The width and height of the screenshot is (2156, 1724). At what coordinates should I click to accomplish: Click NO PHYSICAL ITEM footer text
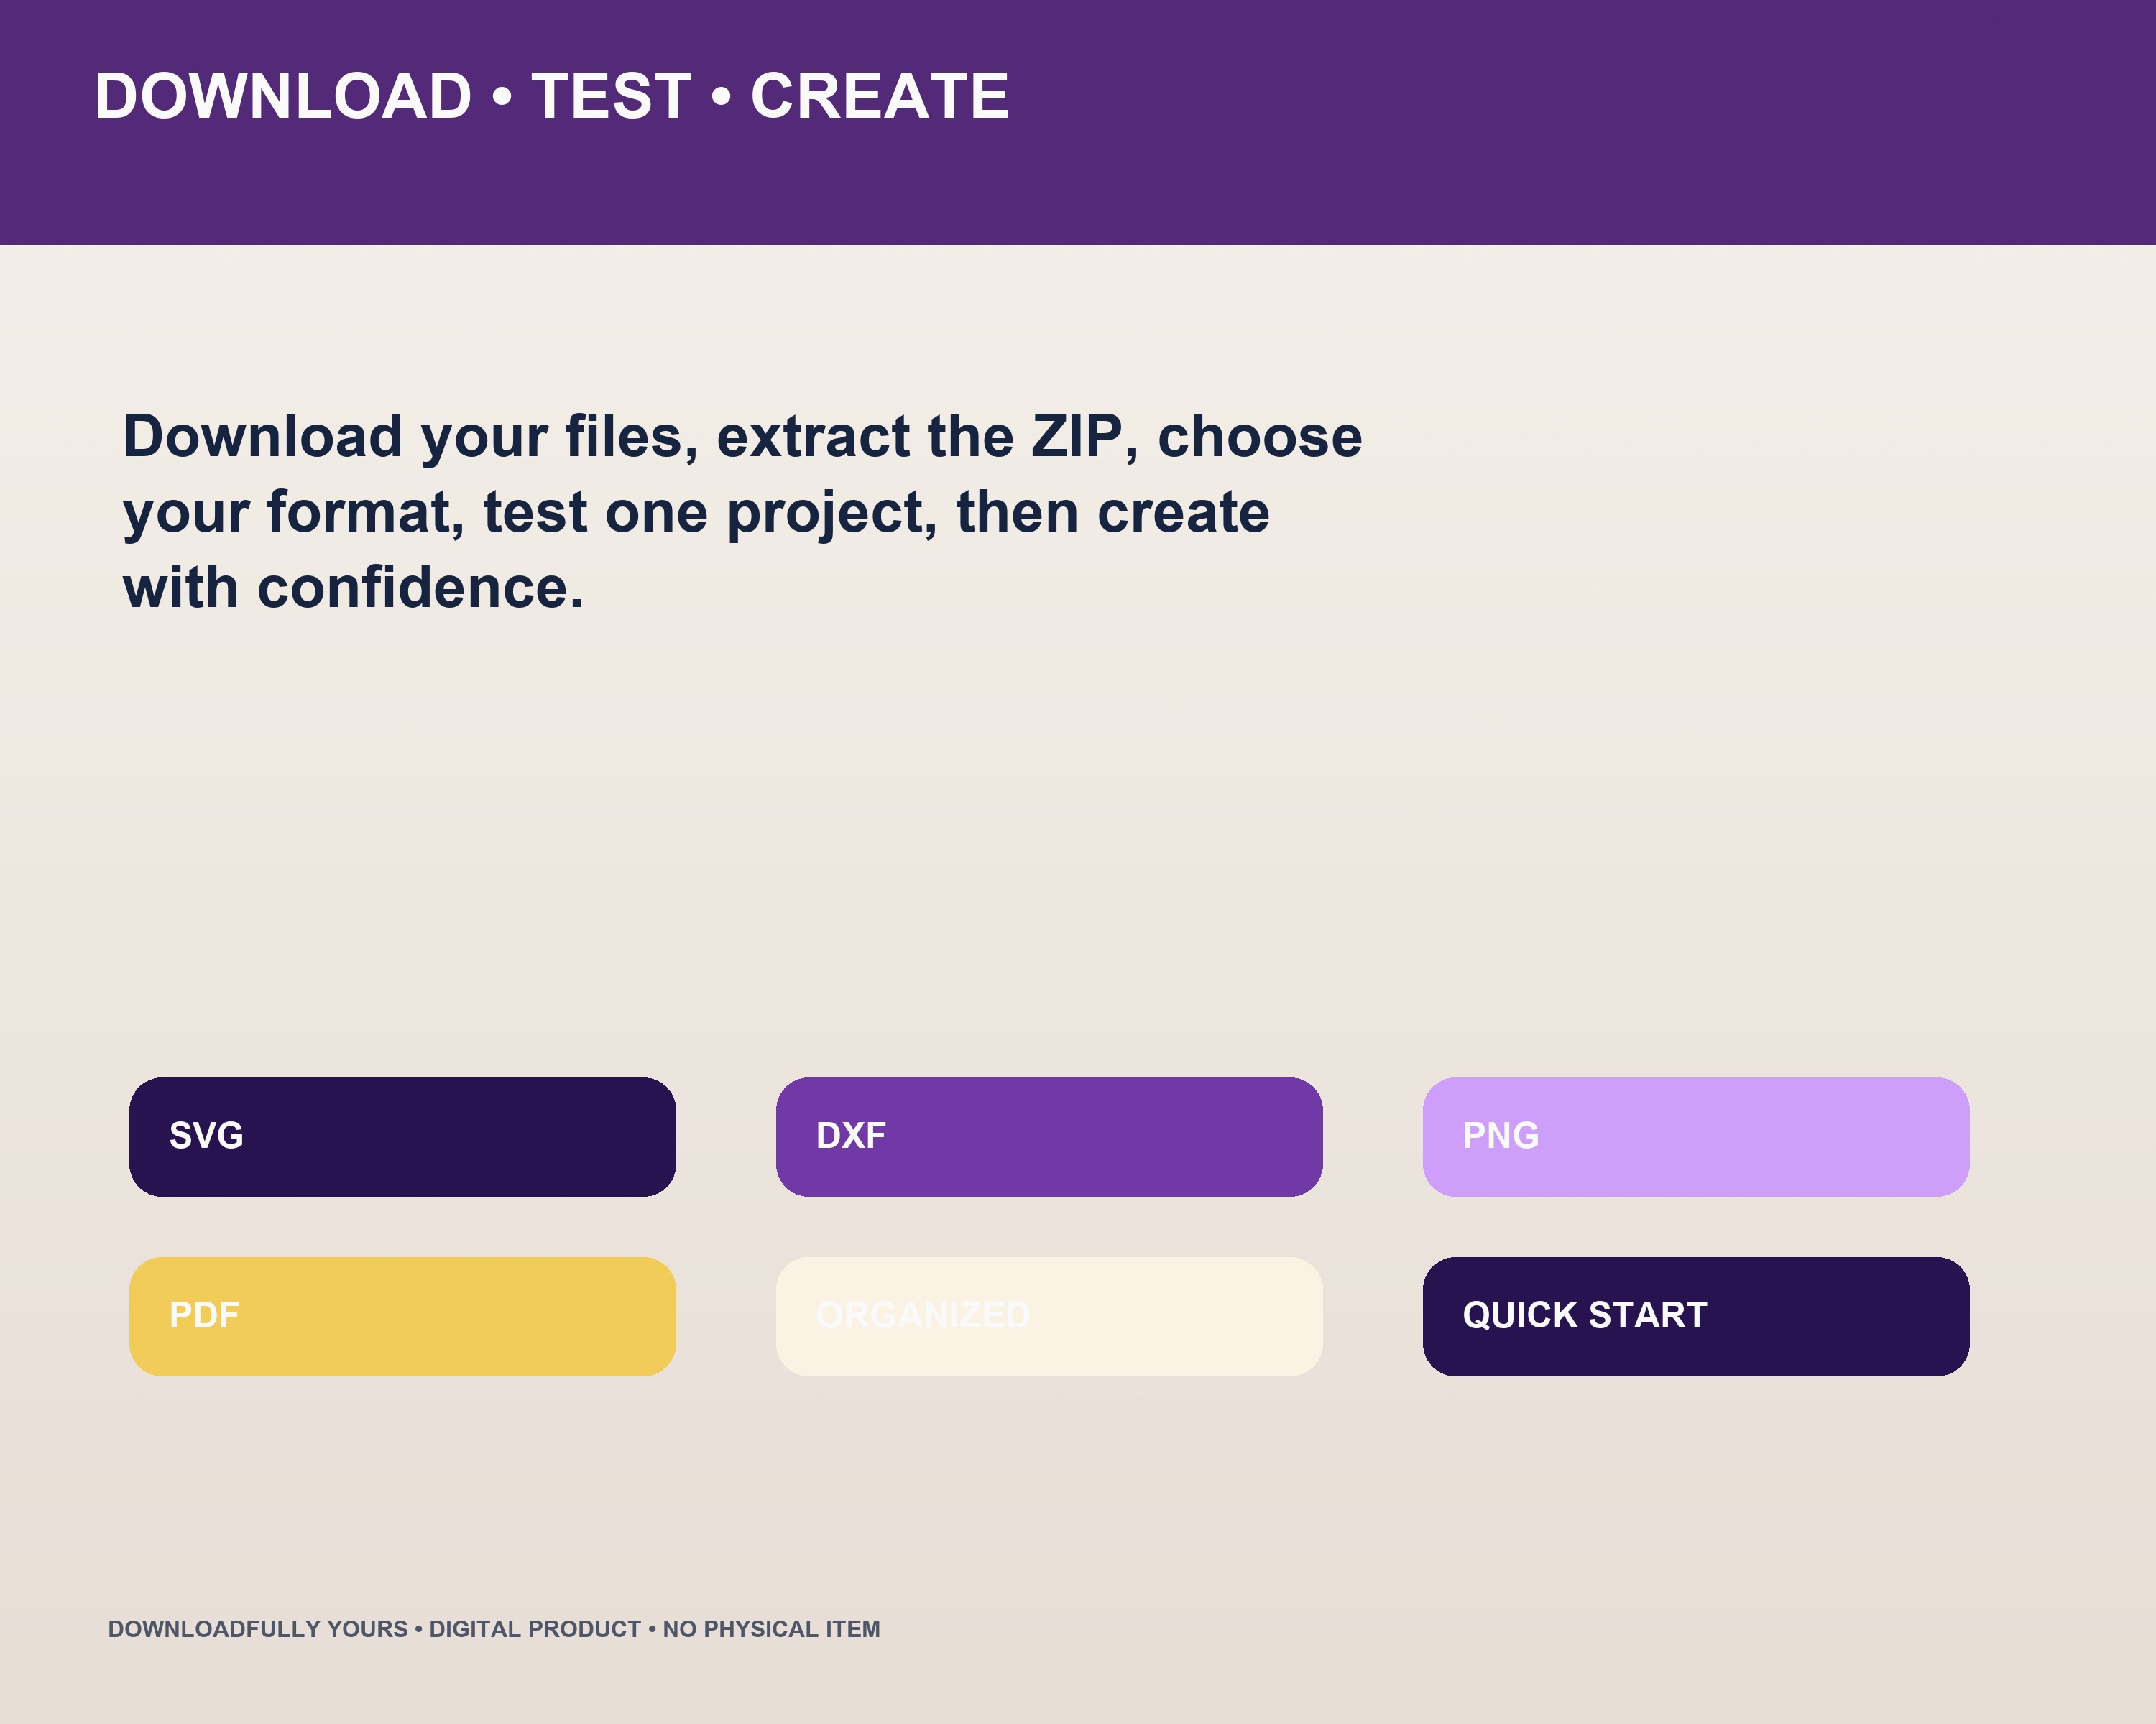pos(771,1629)
